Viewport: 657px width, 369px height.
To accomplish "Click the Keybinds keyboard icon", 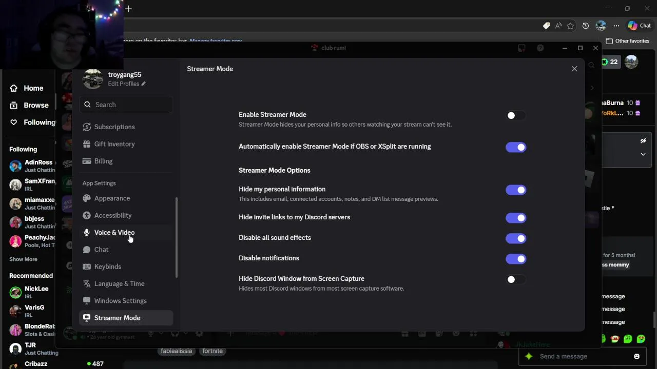I will point(87,266).
